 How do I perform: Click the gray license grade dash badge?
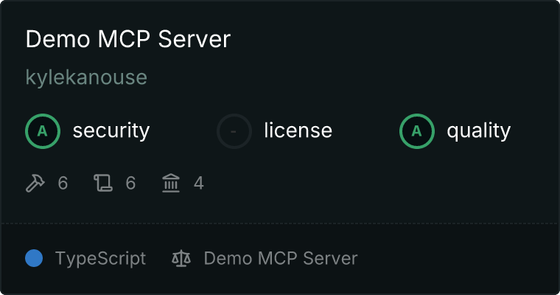coord(234,131)
